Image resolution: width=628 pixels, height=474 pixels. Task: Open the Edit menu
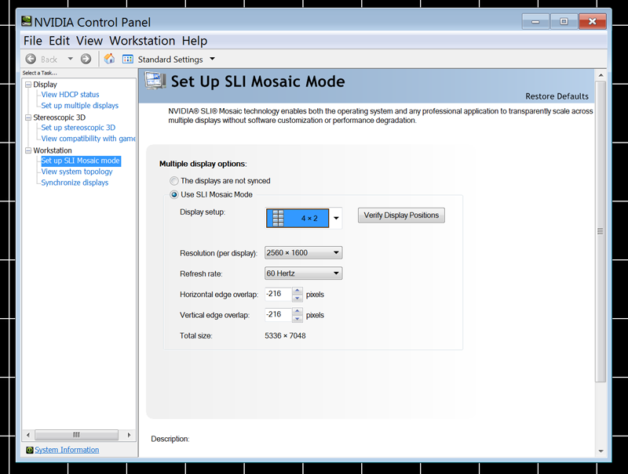tap(60, 41)
